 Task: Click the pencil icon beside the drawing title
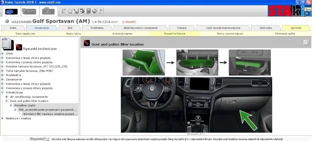[87, 43]
